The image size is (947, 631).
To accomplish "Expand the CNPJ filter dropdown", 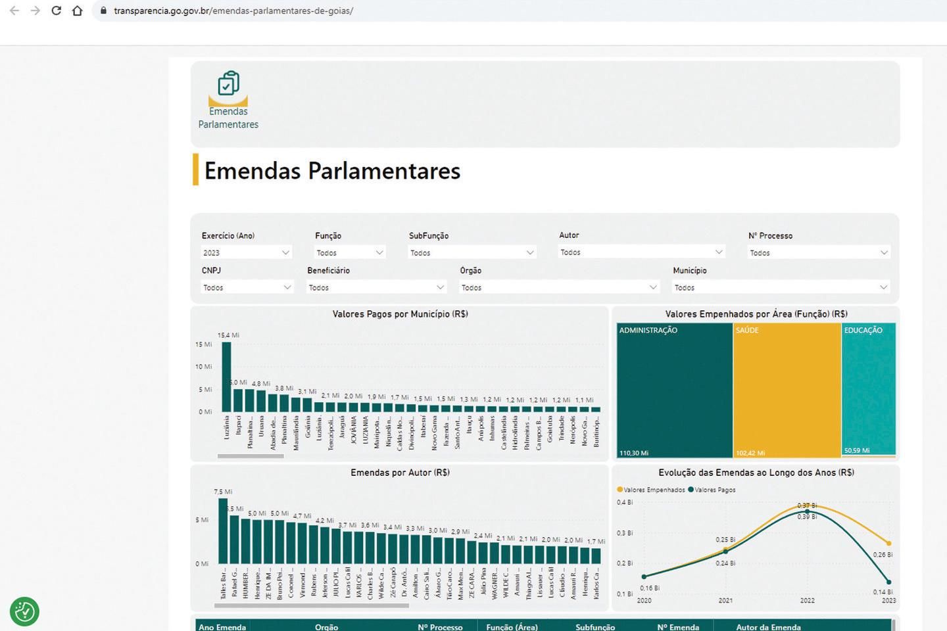I will point(247,287).
